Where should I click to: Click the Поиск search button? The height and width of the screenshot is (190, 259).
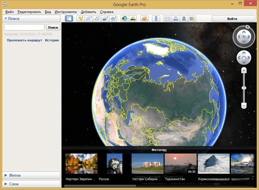[x=53, y=27]
